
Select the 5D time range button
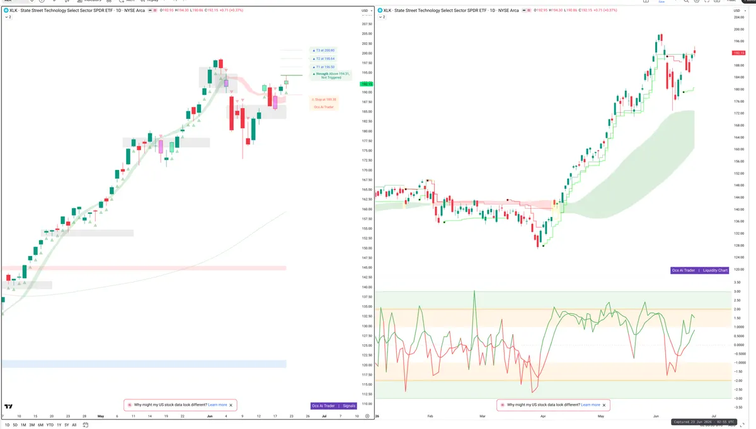pos(15,425)
